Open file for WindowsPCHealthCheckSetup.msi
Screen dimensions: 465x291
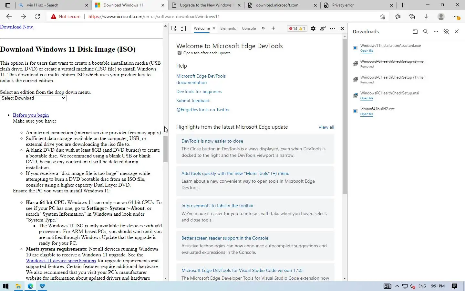[x=367, y=98]
